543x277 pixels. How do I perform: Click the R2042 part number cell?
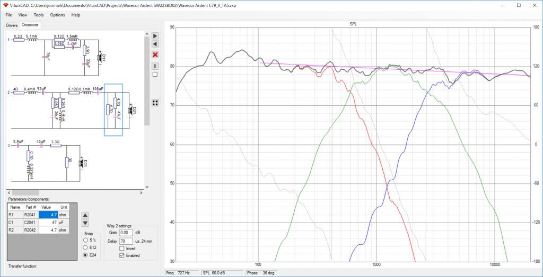click(x=31, y=229)
